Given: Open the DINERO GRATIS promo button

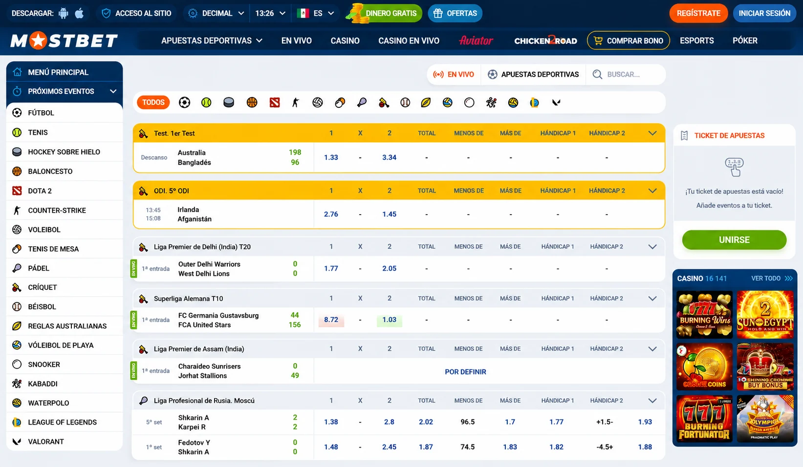Looking at the screenshot, I should [384, 13].
